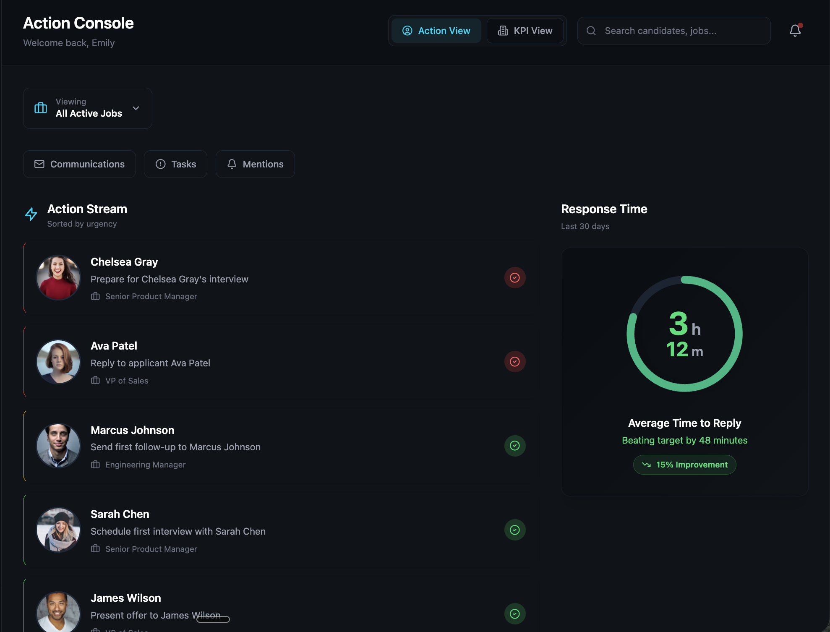
Task: Click the briefcase icon beside Engineering Manager
Action: 95,465
